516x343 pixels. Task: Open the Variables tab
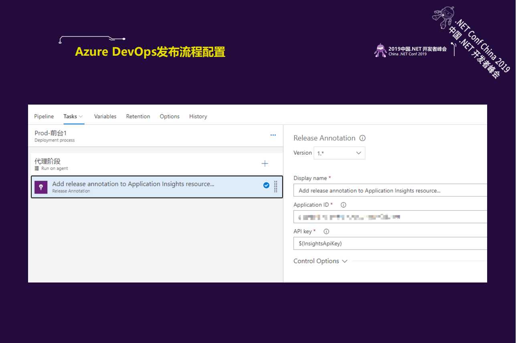(105, 116)
